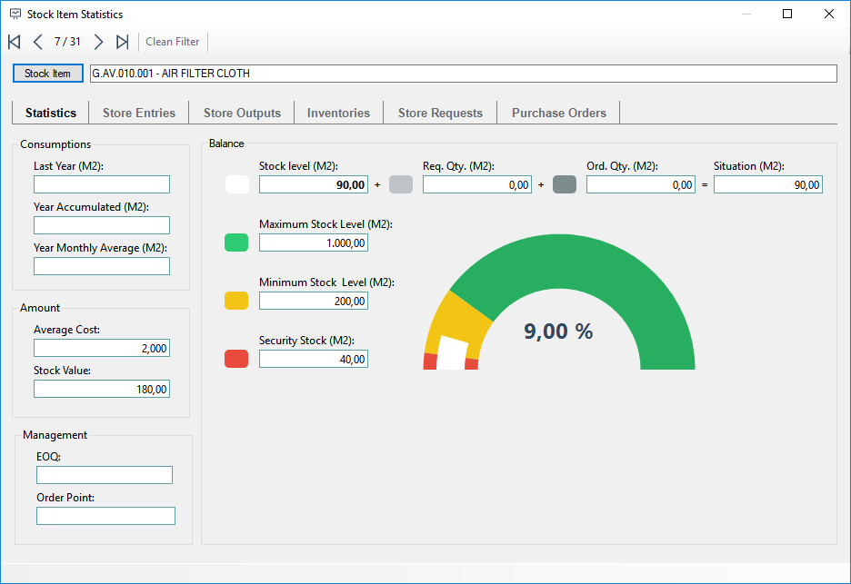Open the Inventories tab

tap(338, 113)
